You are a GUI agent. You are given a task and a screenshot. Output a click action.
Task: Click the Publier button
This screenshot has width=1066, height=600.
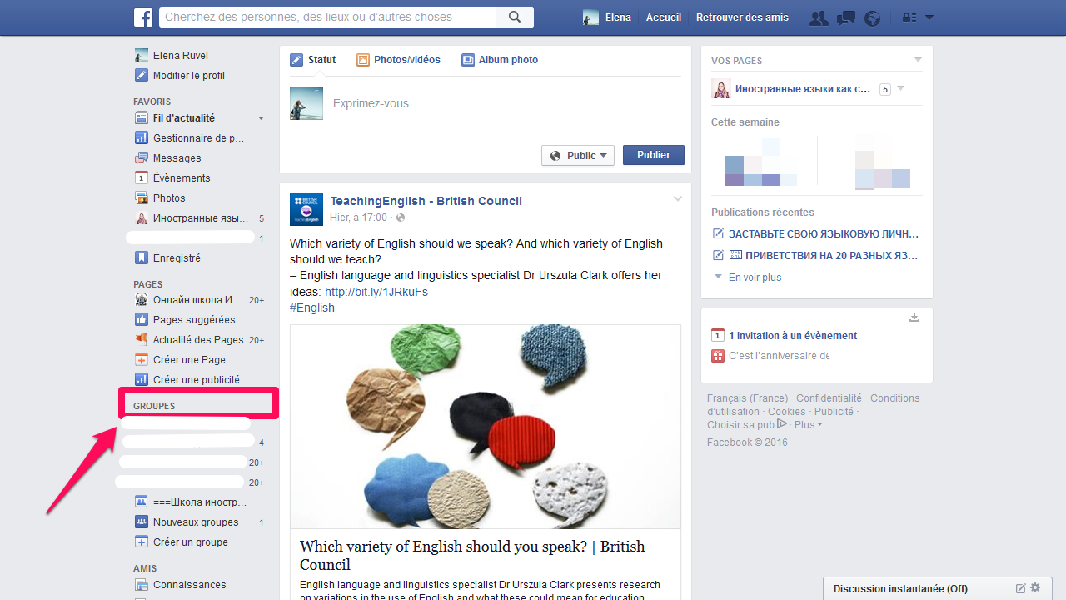pyautogui.click(x=654, y=155)
